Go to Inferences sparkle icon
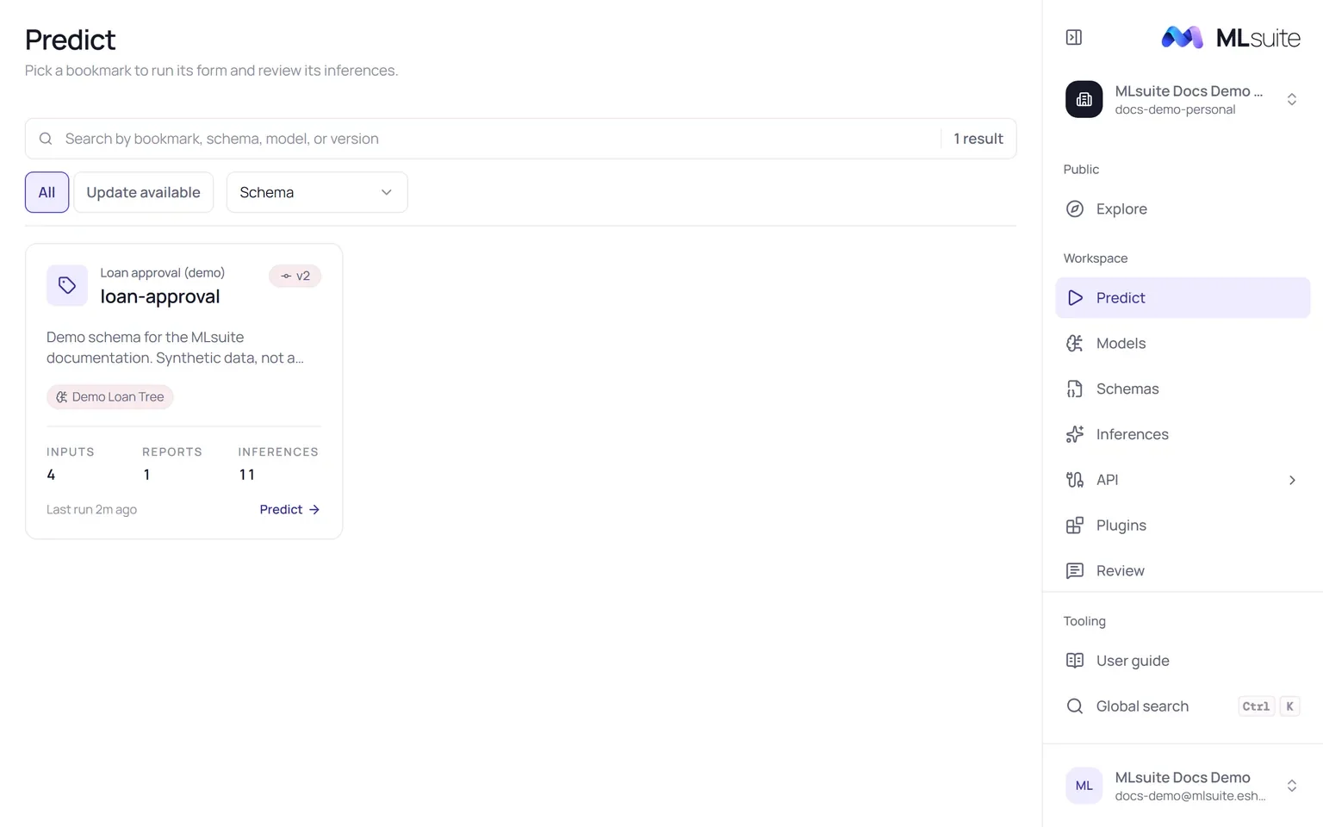 pos(1074,434)
